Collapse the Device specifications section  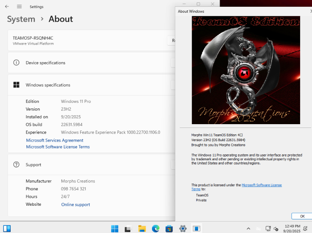(173, 63)
